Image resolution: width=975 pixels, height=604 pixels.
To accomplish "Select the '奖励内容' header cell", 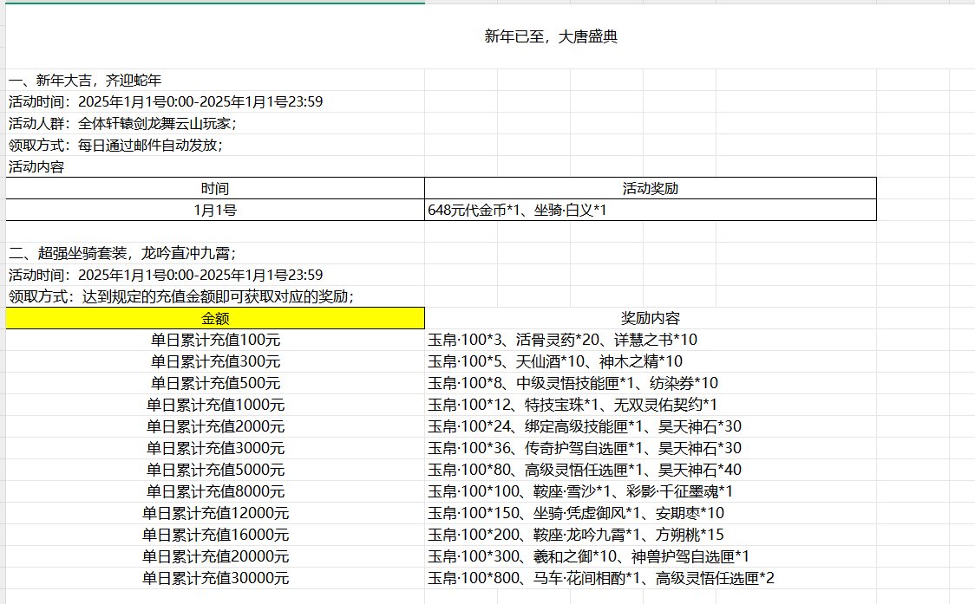I will tap(650, 318).
